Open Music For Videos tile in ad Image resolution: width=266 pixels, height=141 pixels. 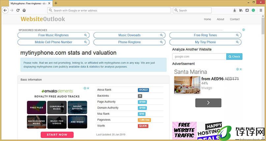coord(57,122)
